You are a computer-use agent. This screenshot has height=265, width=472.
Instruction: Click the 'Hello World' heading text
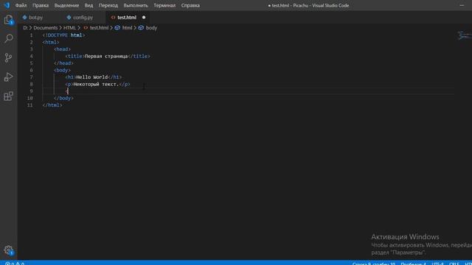click(x=91, y=77)
